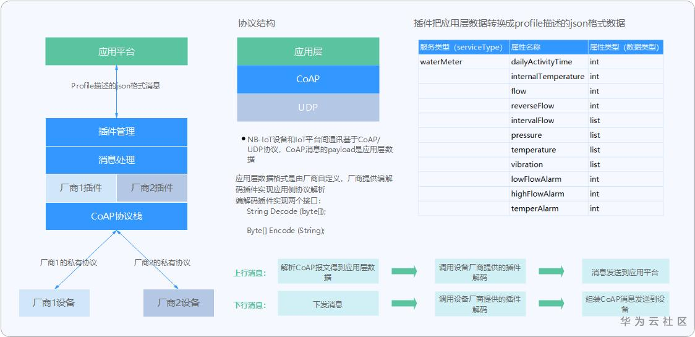The width and height of the screenshot is (695, 337).
Task: Select the UDP protocol layer
Action: click(308, 108)
